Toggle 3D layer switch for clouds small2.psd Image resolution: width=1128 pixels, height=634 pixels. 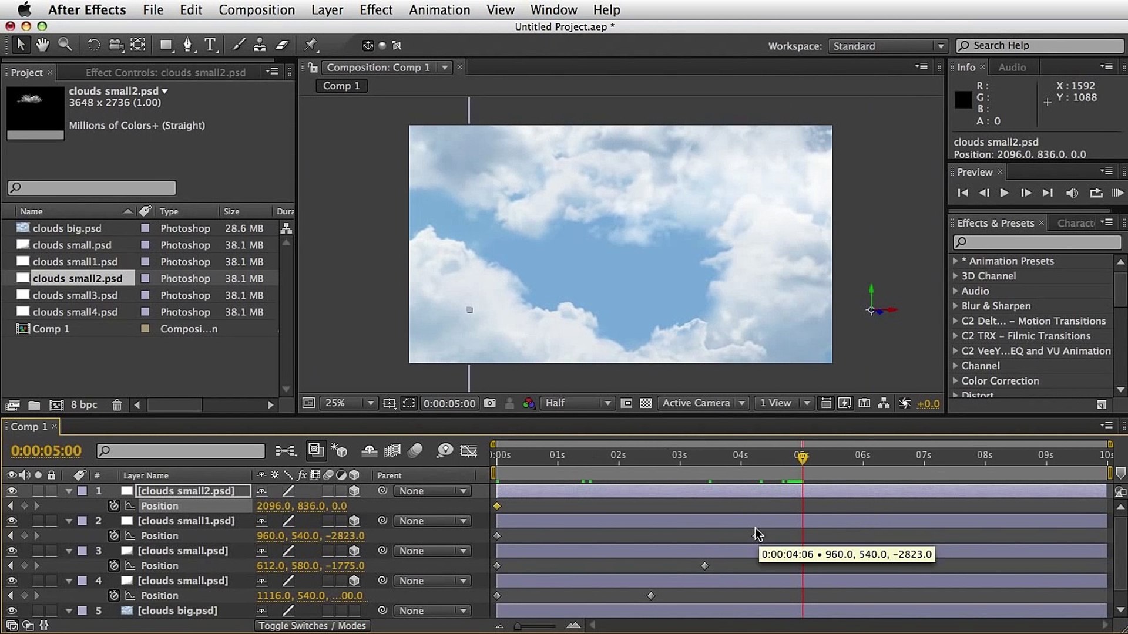[x=354, y=491]
